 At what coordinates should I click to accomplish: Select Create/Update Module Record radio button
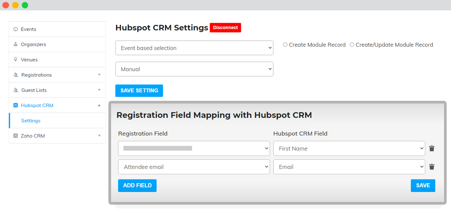pyautogui.click(x=352, y=45)
